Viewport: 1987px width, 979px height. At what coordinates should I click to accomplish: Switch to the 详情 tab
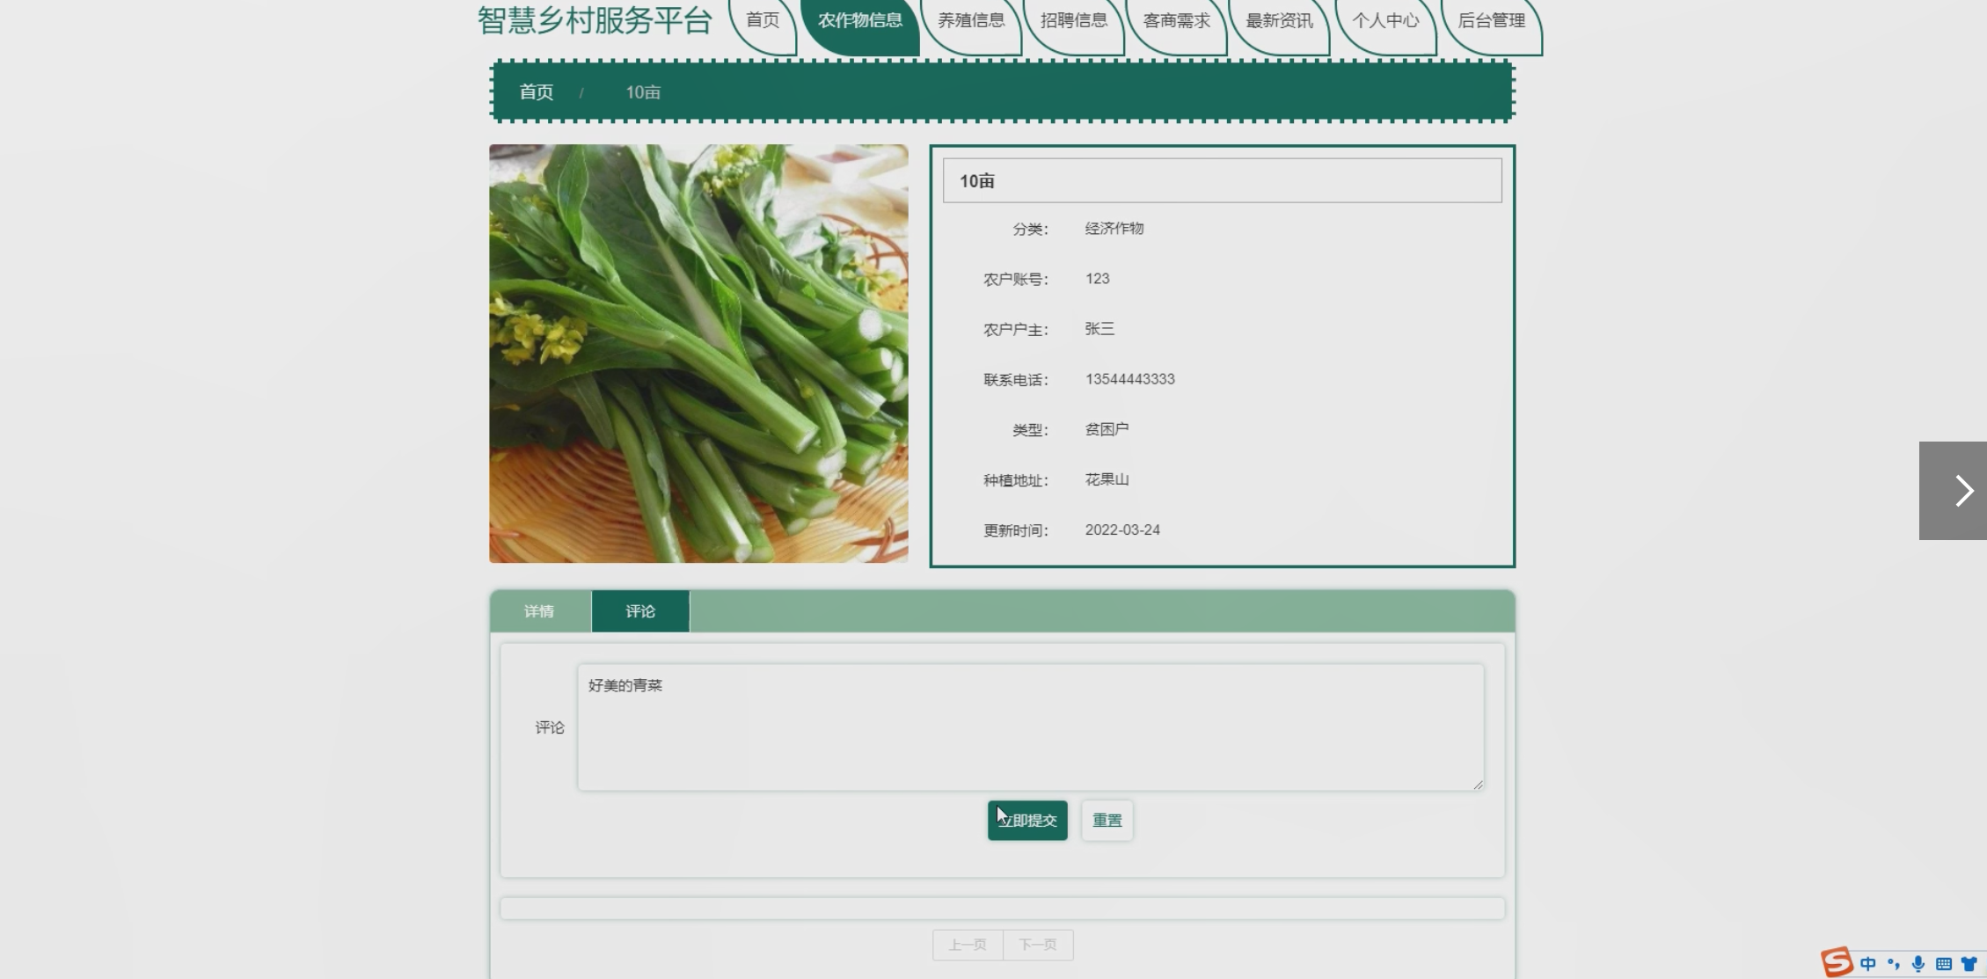click(539, 611)
